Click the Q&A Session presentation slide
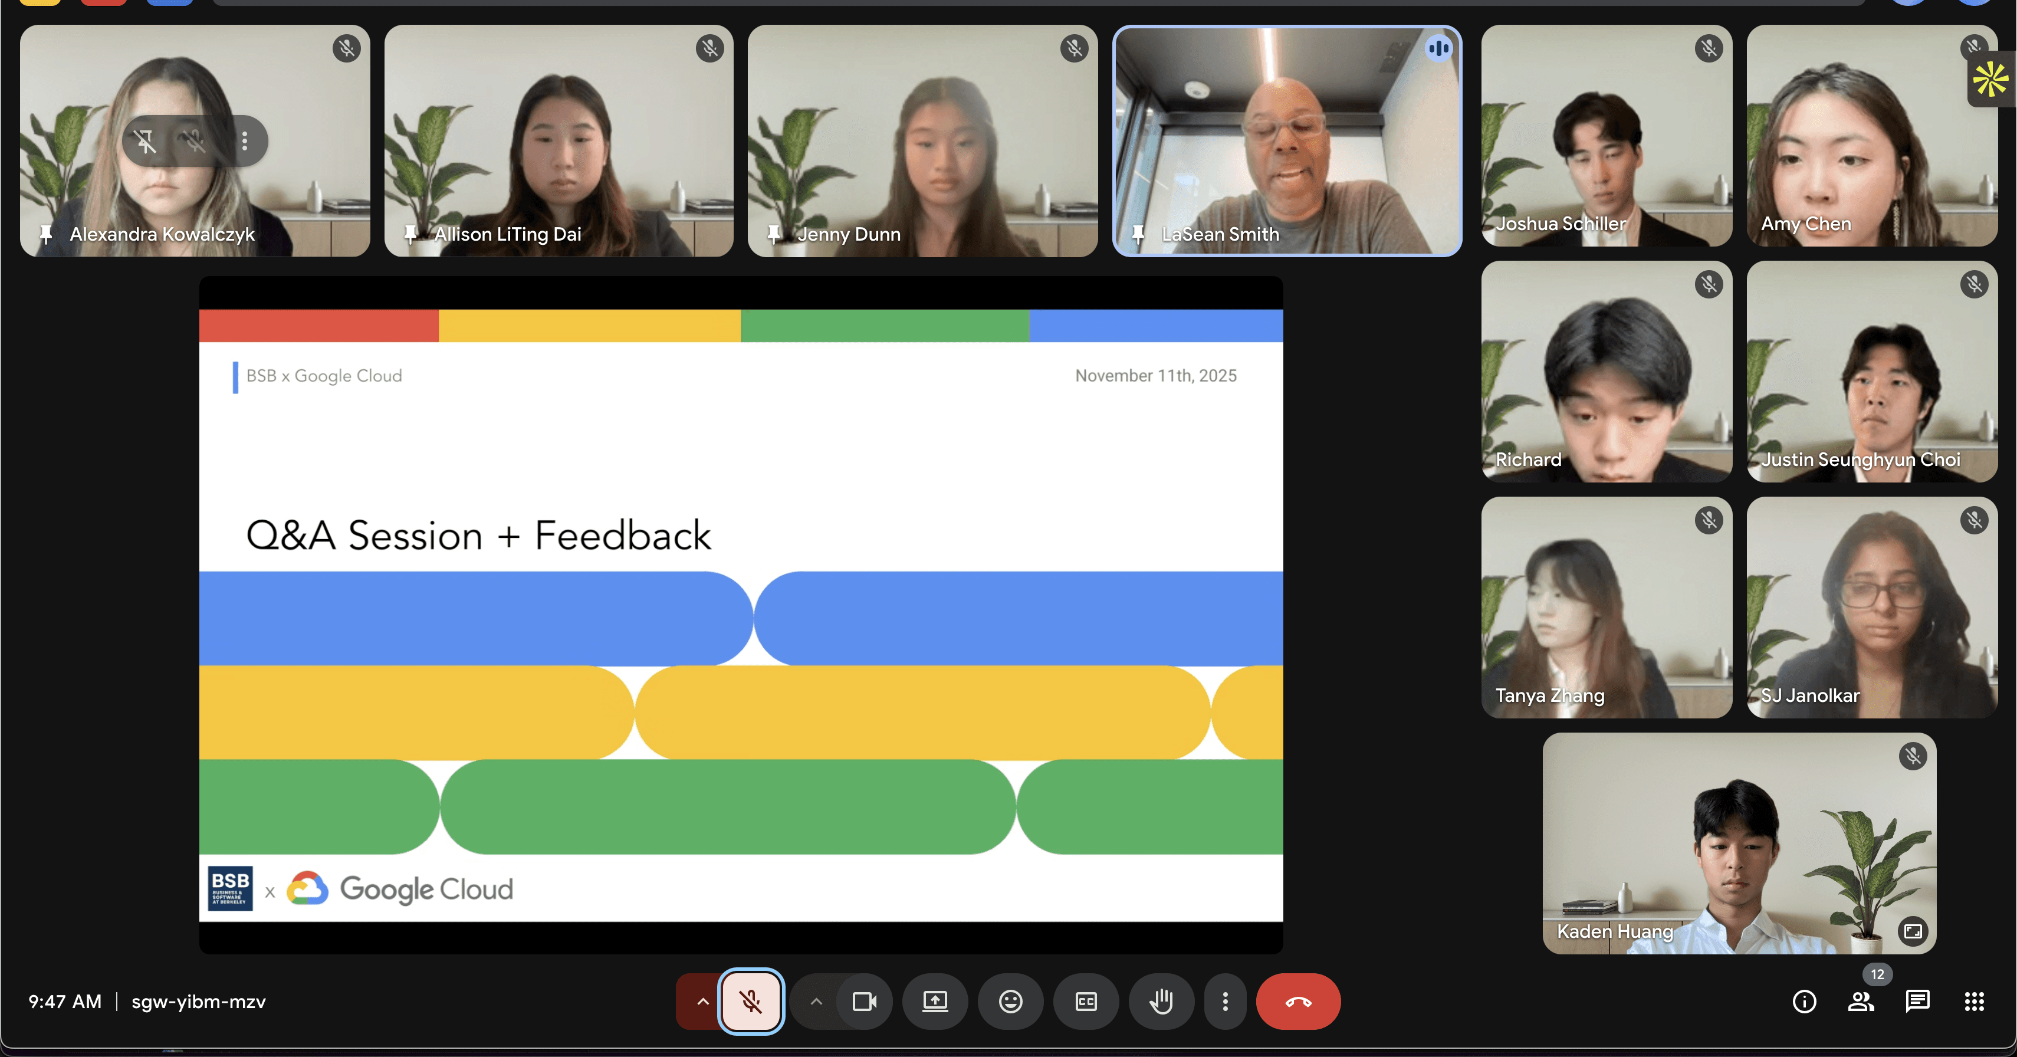2017x1057 pixels. (741, 615)
